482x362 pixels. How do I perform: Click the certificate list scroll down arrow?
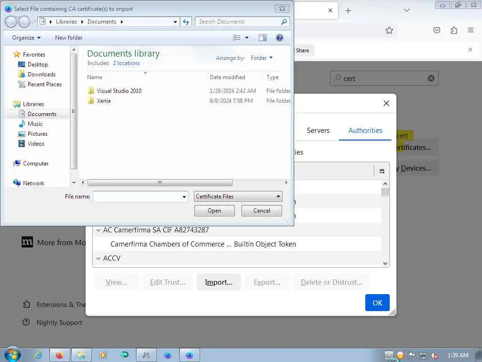(x=385, y=263)
